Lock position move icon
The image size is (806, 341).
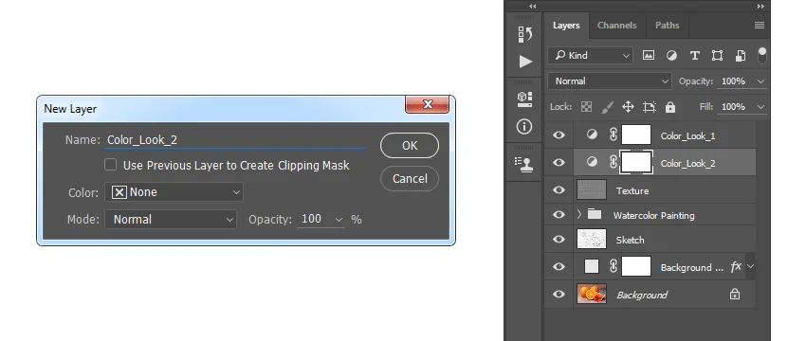tap(628, 107)
